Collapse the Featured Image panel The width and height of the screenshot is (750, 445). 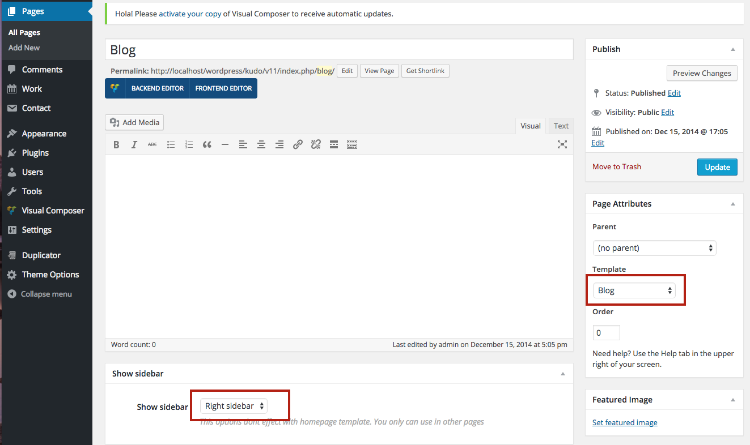(733, 400)
